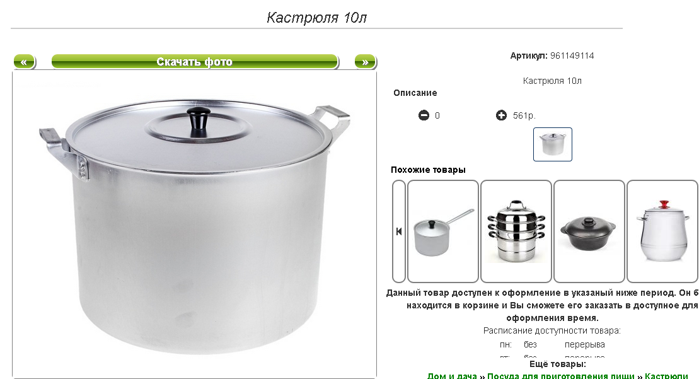
Task: Open the saucepan with long handle item
Action: click(x=443, y=231)
